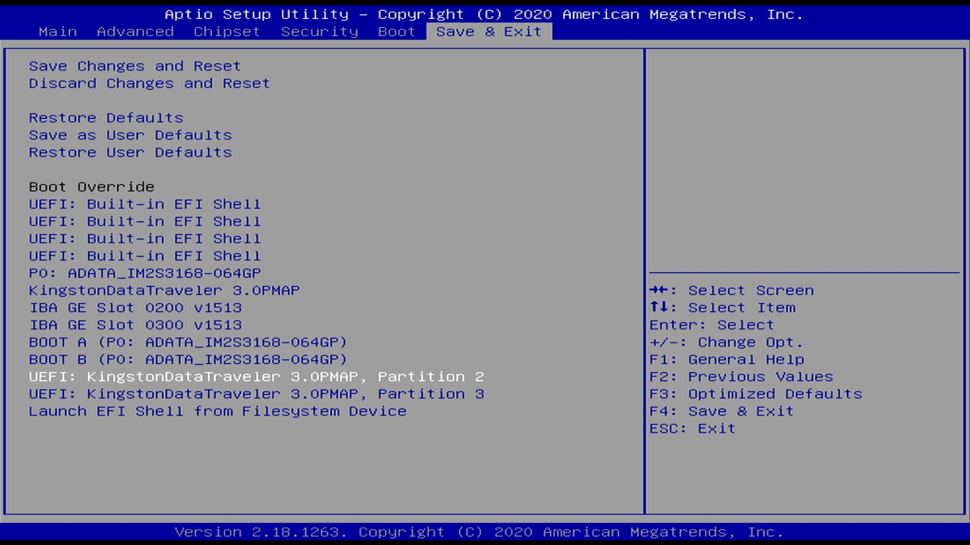Select BOOT A ADATA override entry
The image size is (970, 545).
tap(188, 342)
